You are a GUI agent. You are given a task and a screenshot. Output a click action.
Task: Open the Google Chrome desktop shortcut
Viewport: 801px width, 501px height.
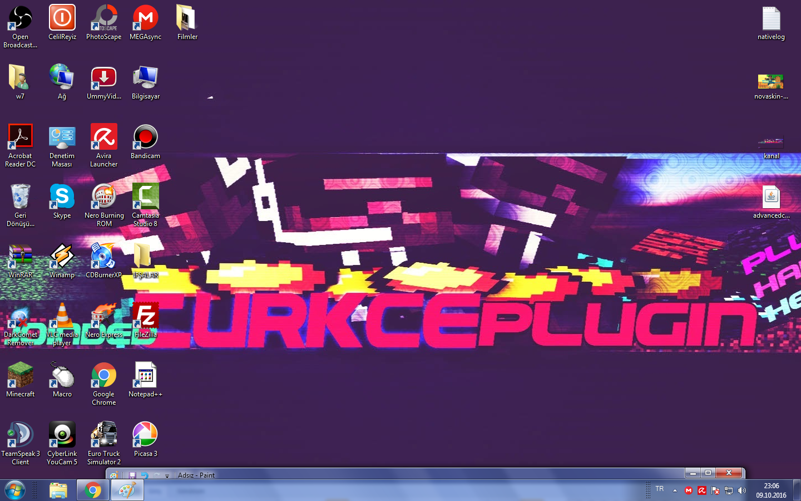[x=104, y=384]
